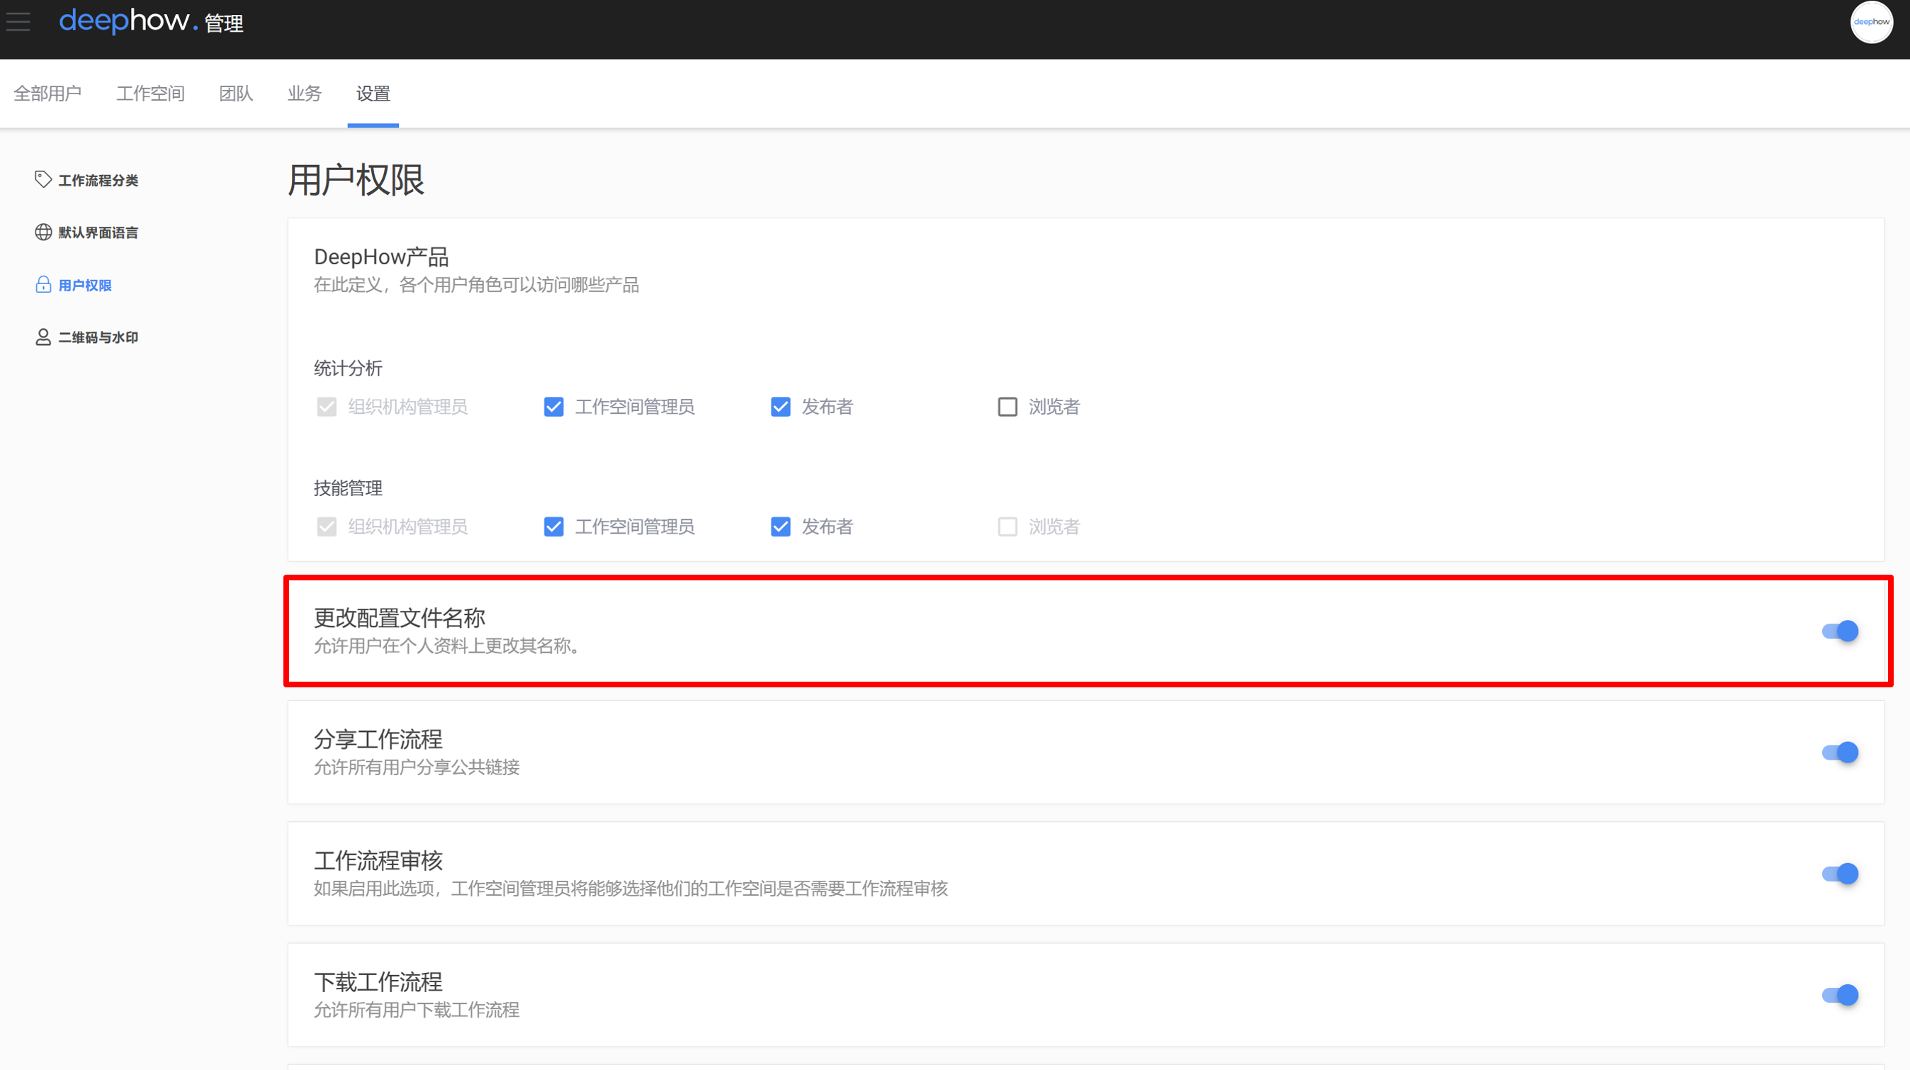Uncheck 统计分析 工作空间管理员 checkbox

click(x=554, y=407)
